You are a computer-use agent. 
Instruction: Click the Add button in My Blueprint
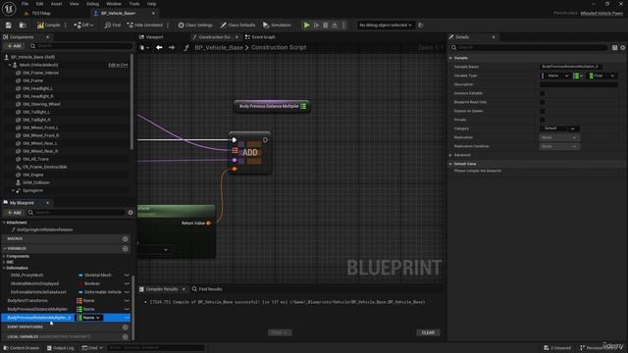click(x=15, y=213)
